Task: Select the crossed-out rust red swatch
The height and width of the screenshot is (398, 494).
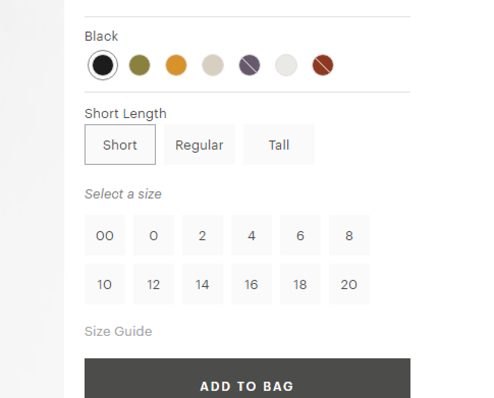Action: [323, 65]
